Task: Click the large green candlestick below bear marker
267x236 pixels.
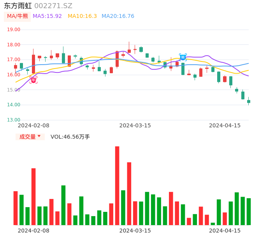Action: point(183,69)
